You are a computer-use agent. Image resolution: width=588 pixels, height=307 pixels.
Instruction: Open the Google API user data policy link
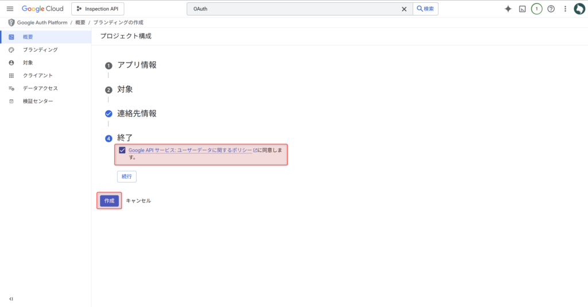pos(190,150)
